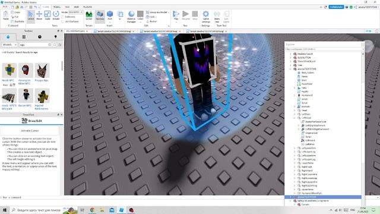Start the Play test
Image resolution: width=380 pixels, height=214 pixels.
(x=176, y=15)
